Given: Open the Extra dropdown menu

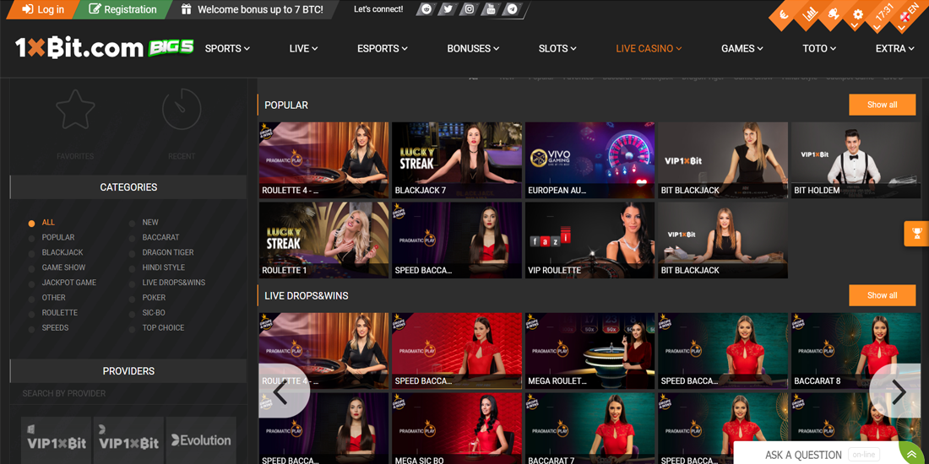Looking at the screenshot, I should pyautogui.click(x=894, y=49).
